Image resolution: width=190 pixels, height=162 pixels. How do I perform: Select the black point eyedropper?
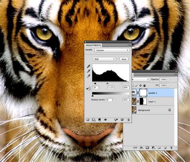coord(89,66)
